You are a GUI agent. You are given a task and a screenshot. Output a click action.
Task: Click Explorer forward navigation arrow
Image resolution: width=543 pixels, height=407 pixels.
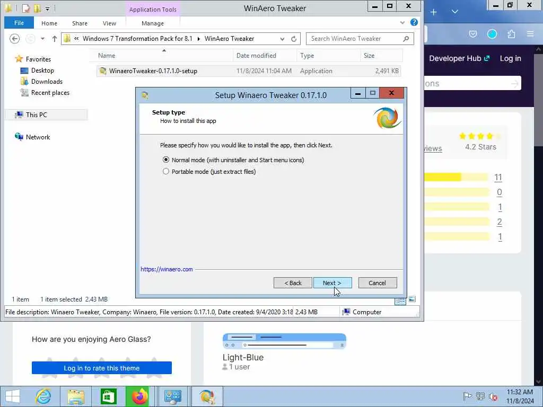(30, 38)
